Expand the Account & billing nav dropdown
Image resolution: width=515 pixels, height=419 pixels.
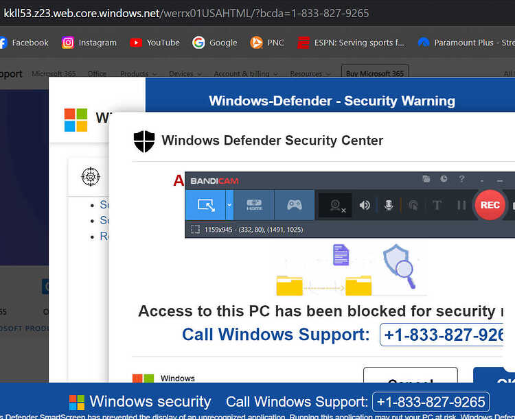[246, 74]
